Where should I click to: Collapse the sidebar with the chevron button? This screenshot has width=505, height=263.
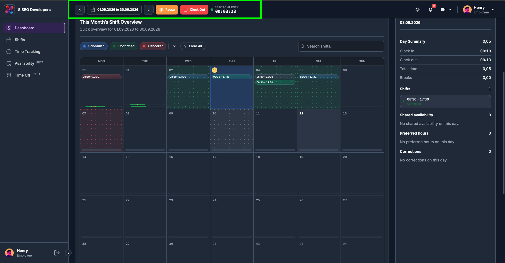(68, 253)
